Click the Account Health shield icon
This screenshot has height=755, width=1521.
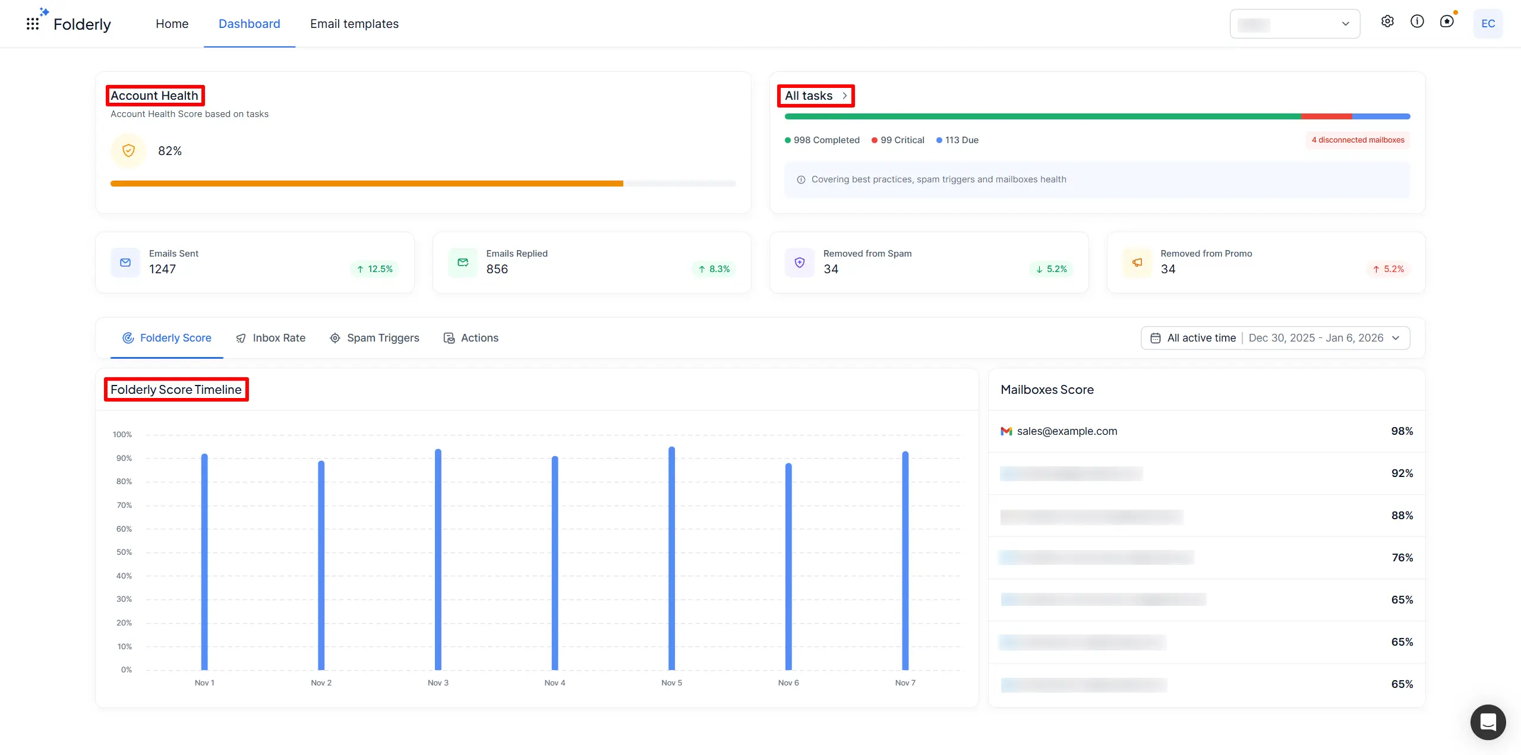128,151
